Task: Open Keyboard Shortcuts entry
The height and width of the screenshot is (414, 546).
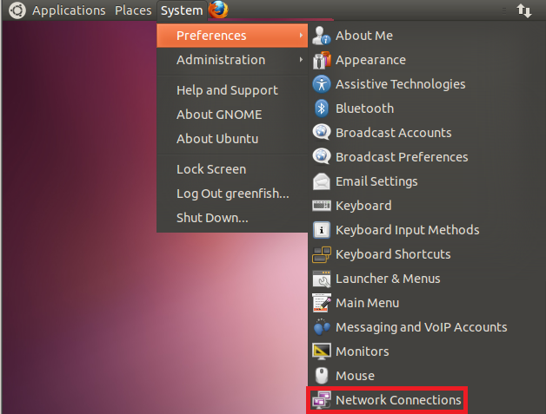Action: [x=427, y=254]
